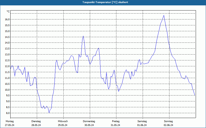The image size is (206, 128).
Task: Click the 8,0 y-axis value
Action: tap(8, 113)
